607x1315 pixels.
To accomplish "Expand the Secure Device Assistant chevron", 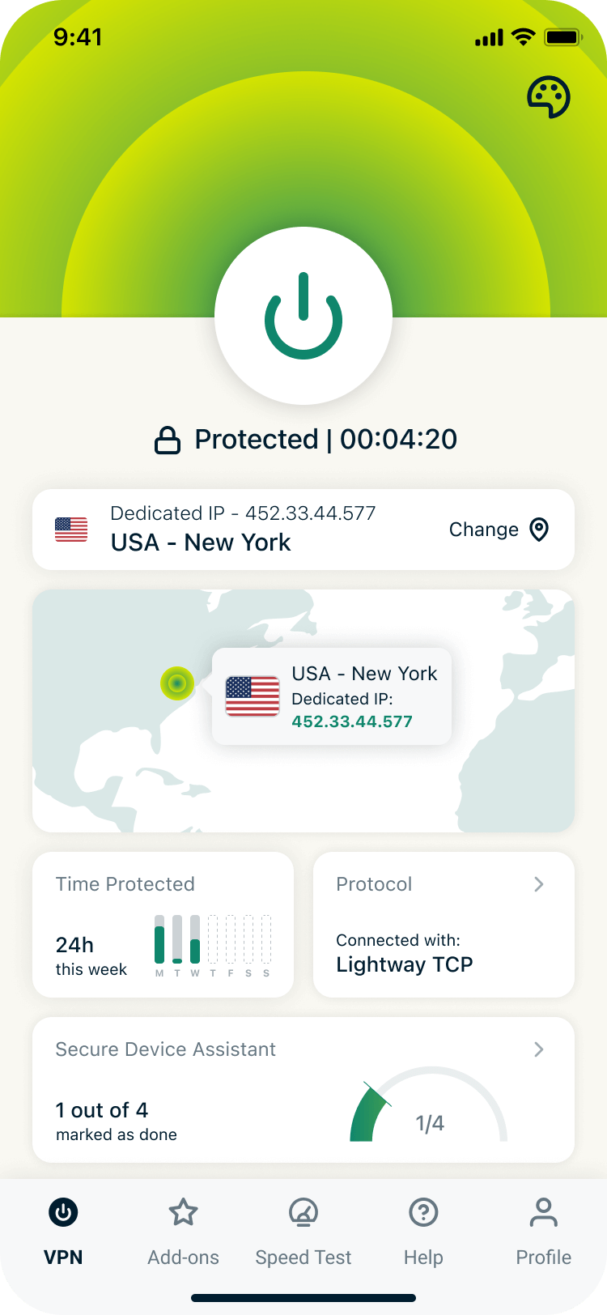I will (539, 1049).
